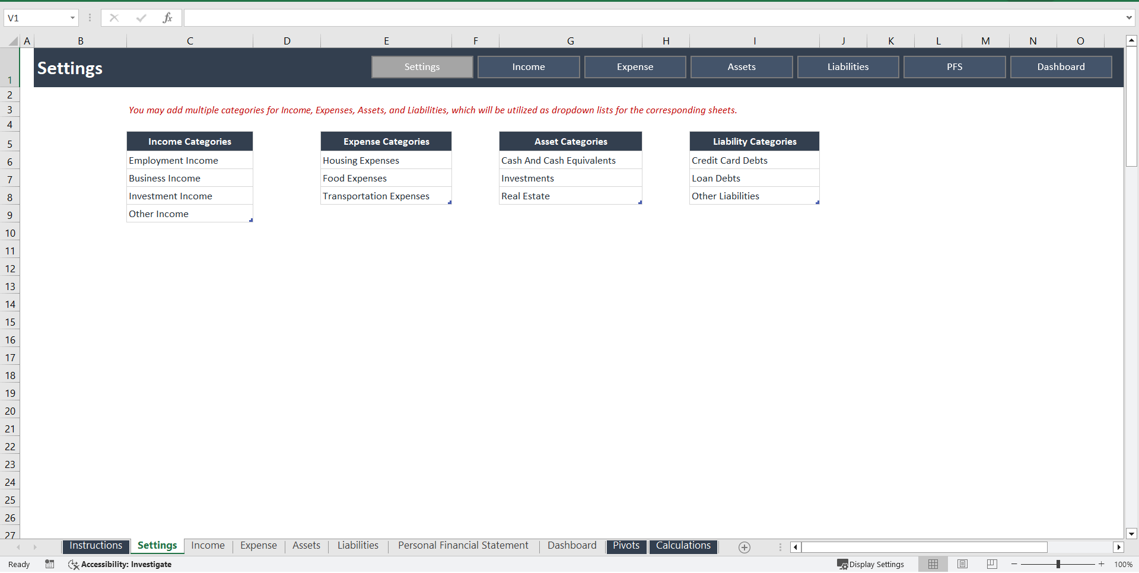Image resolution: width=1139 pixels, height=573 pixels.
Task: Switch to Liabilities sheet tab
Action: pos(358,546)
